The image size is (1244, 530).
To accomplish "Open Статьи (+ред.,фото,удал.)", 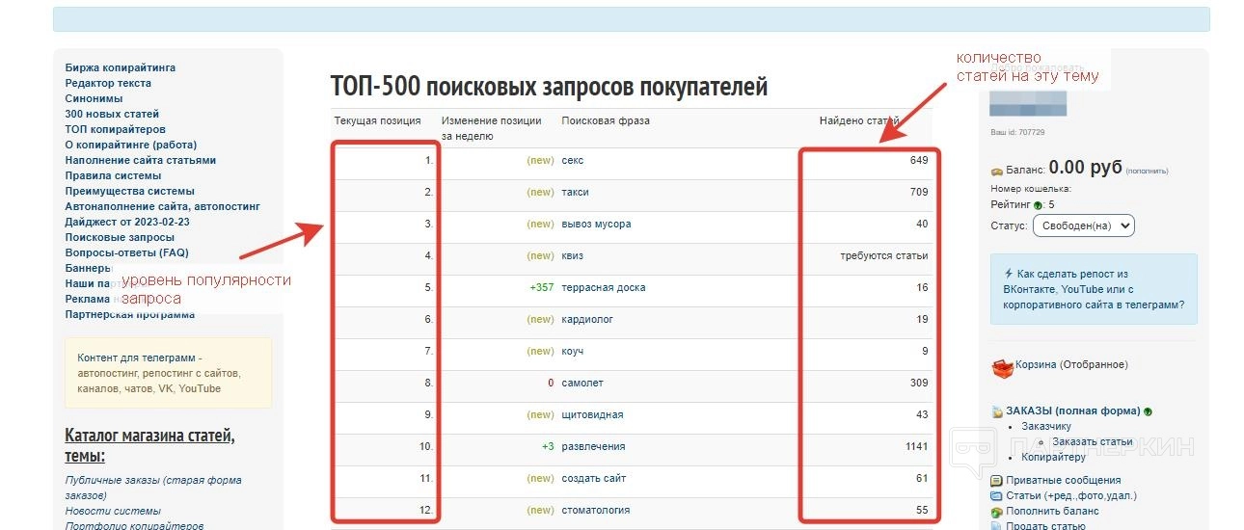I will click(x=1071, y=496).
